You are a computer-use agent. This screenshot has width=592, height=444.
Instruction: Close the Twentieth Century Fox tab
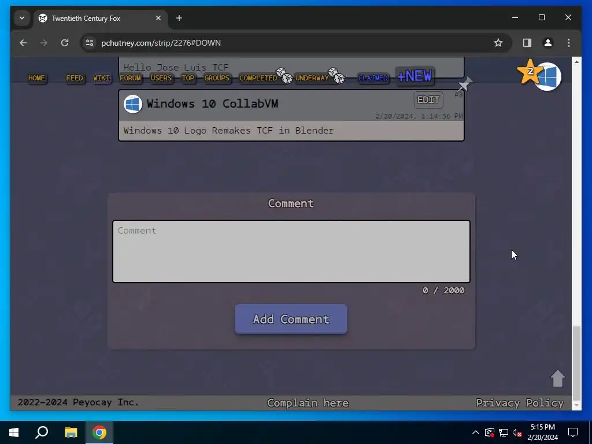158,18
